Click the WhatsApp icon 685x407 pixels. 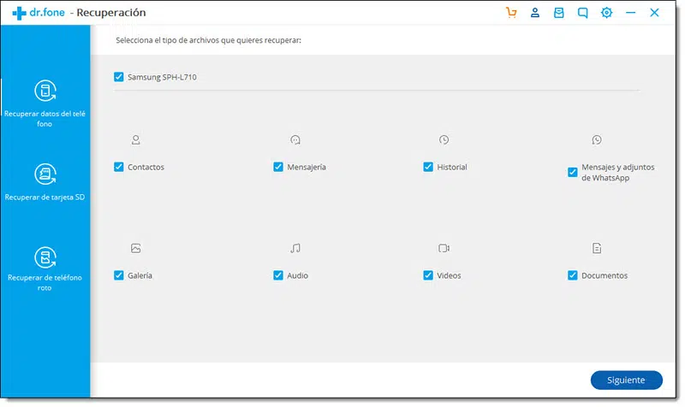click(597, 139)
